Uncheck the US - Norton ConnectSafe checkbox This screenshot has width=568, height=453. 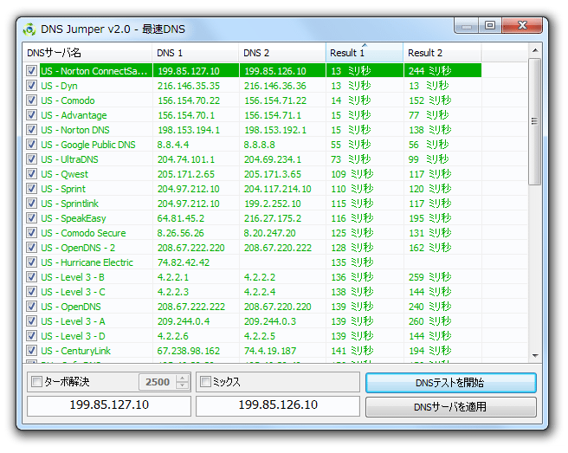click(31, 71)
